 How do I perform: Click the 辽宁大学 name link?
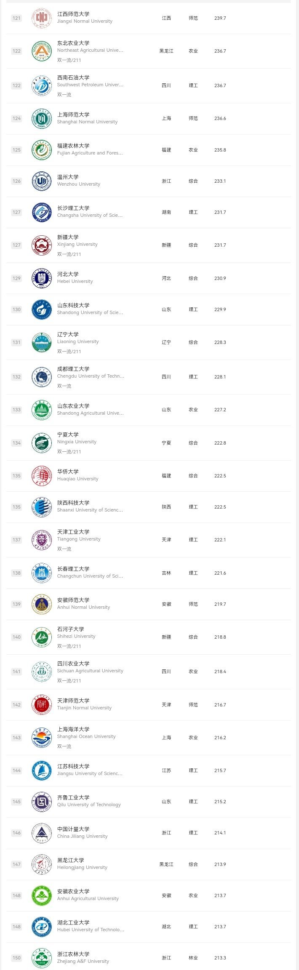click(68, 334)
